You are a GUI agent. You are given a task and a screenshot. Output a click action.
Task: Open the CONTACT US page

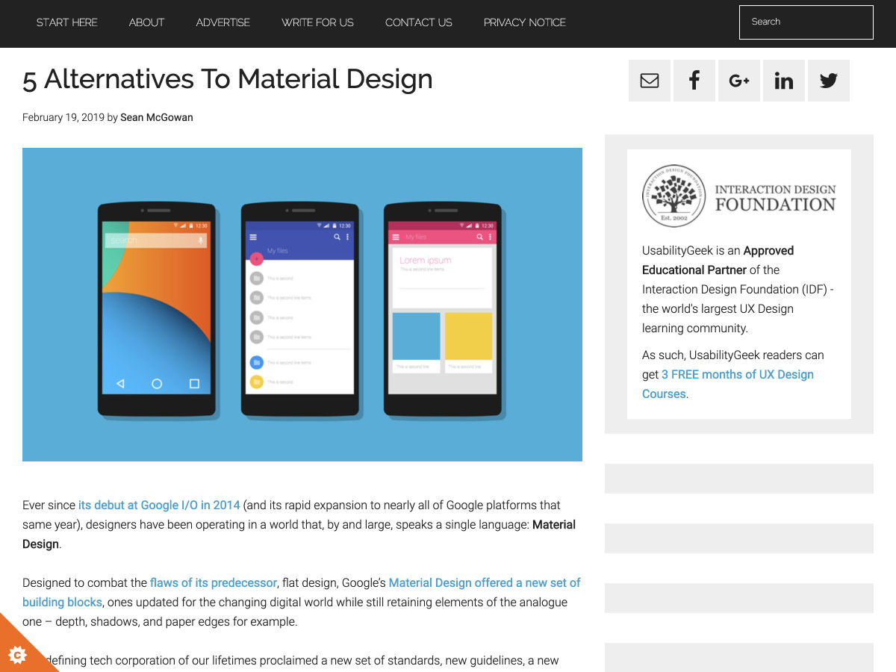tap(419, 22)
